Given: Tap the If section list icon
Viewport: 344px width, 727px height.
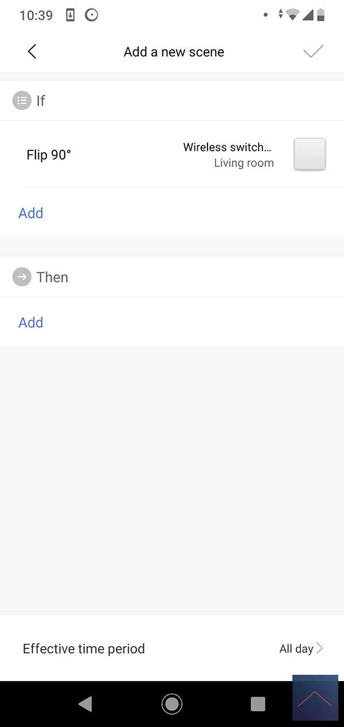Looking at the screenshot, I should point(22,101).
